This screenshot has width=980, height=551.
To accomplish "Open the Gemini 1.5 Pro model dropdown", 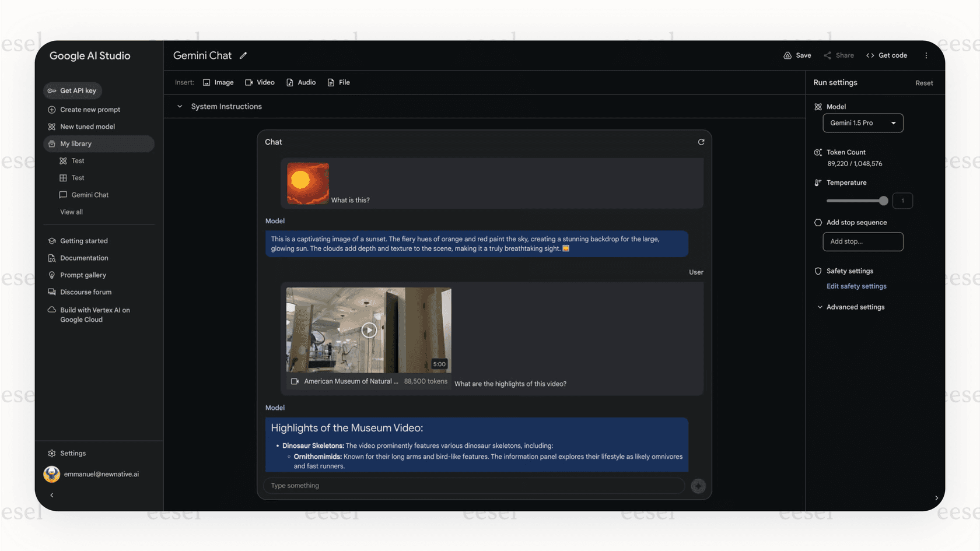I will (x=863, y=123).
